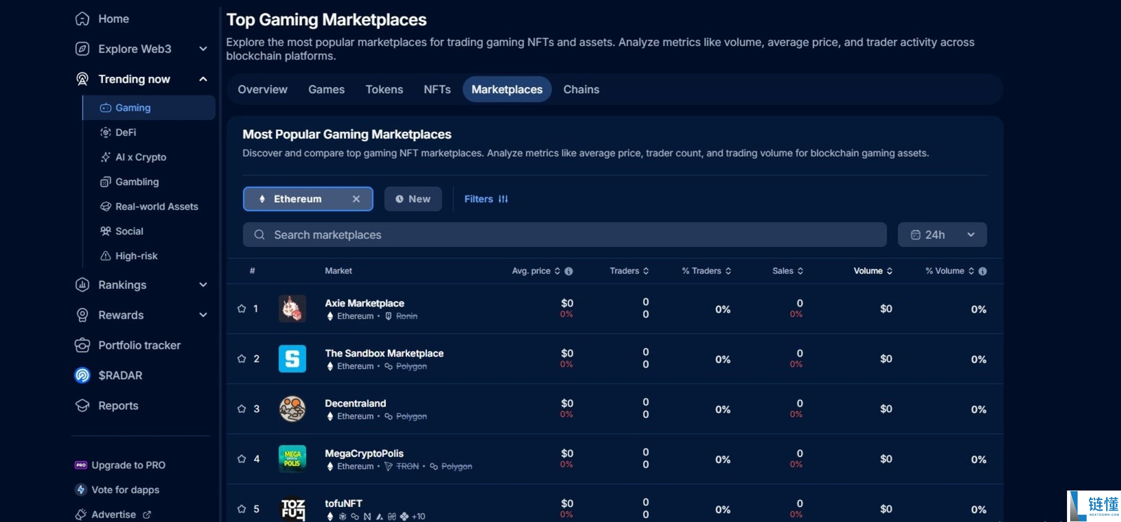Sort by the % Volume column
This screenshot has width=1121, height=522.
point(950,271)
